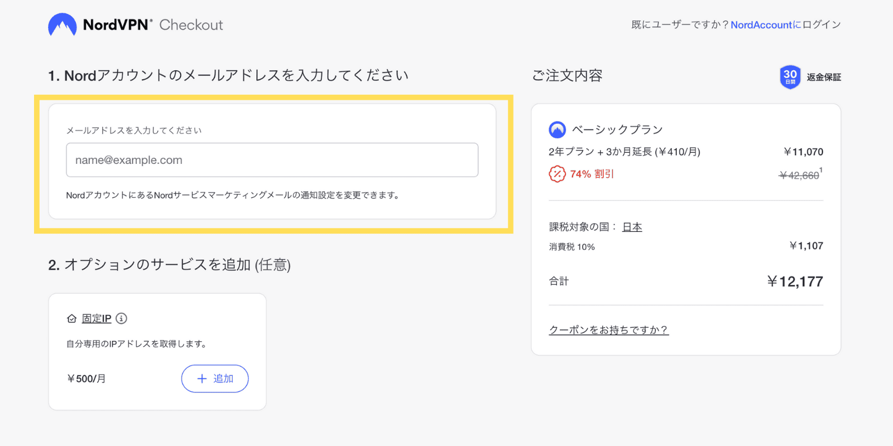Image resolution: width=893 pixels, height=446 pixels.
Task: Click the 自分専用のIPアドレスを取得します description
Action: coord(137,344)
